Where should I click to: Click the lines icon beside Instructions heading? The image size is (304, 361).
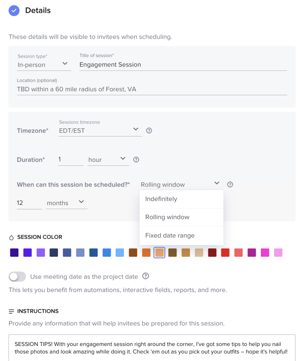(x=11, y=311)
